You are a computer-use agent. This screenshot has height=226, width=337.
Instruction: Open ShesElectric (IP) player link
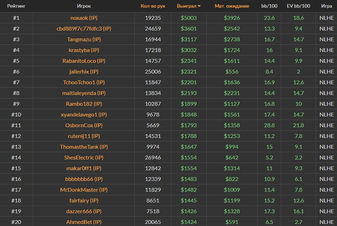[84, 158]
